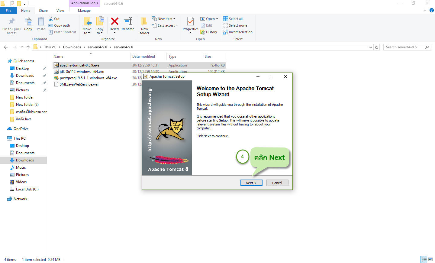Switch to large thumbnails view in status bar
The width and height of the screenshot is (435, 263).
430,259
